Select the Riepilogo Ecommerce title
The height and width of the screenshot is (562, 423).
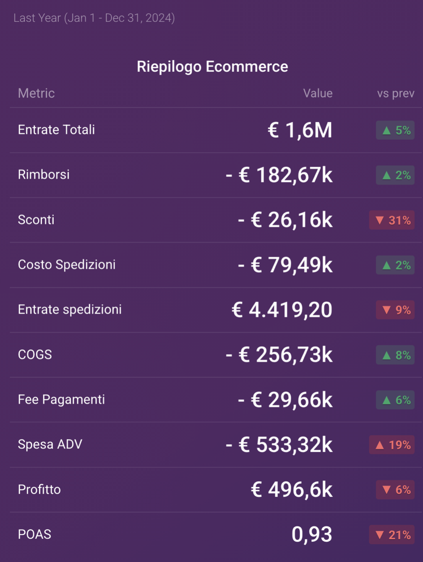tap(212, 67)
